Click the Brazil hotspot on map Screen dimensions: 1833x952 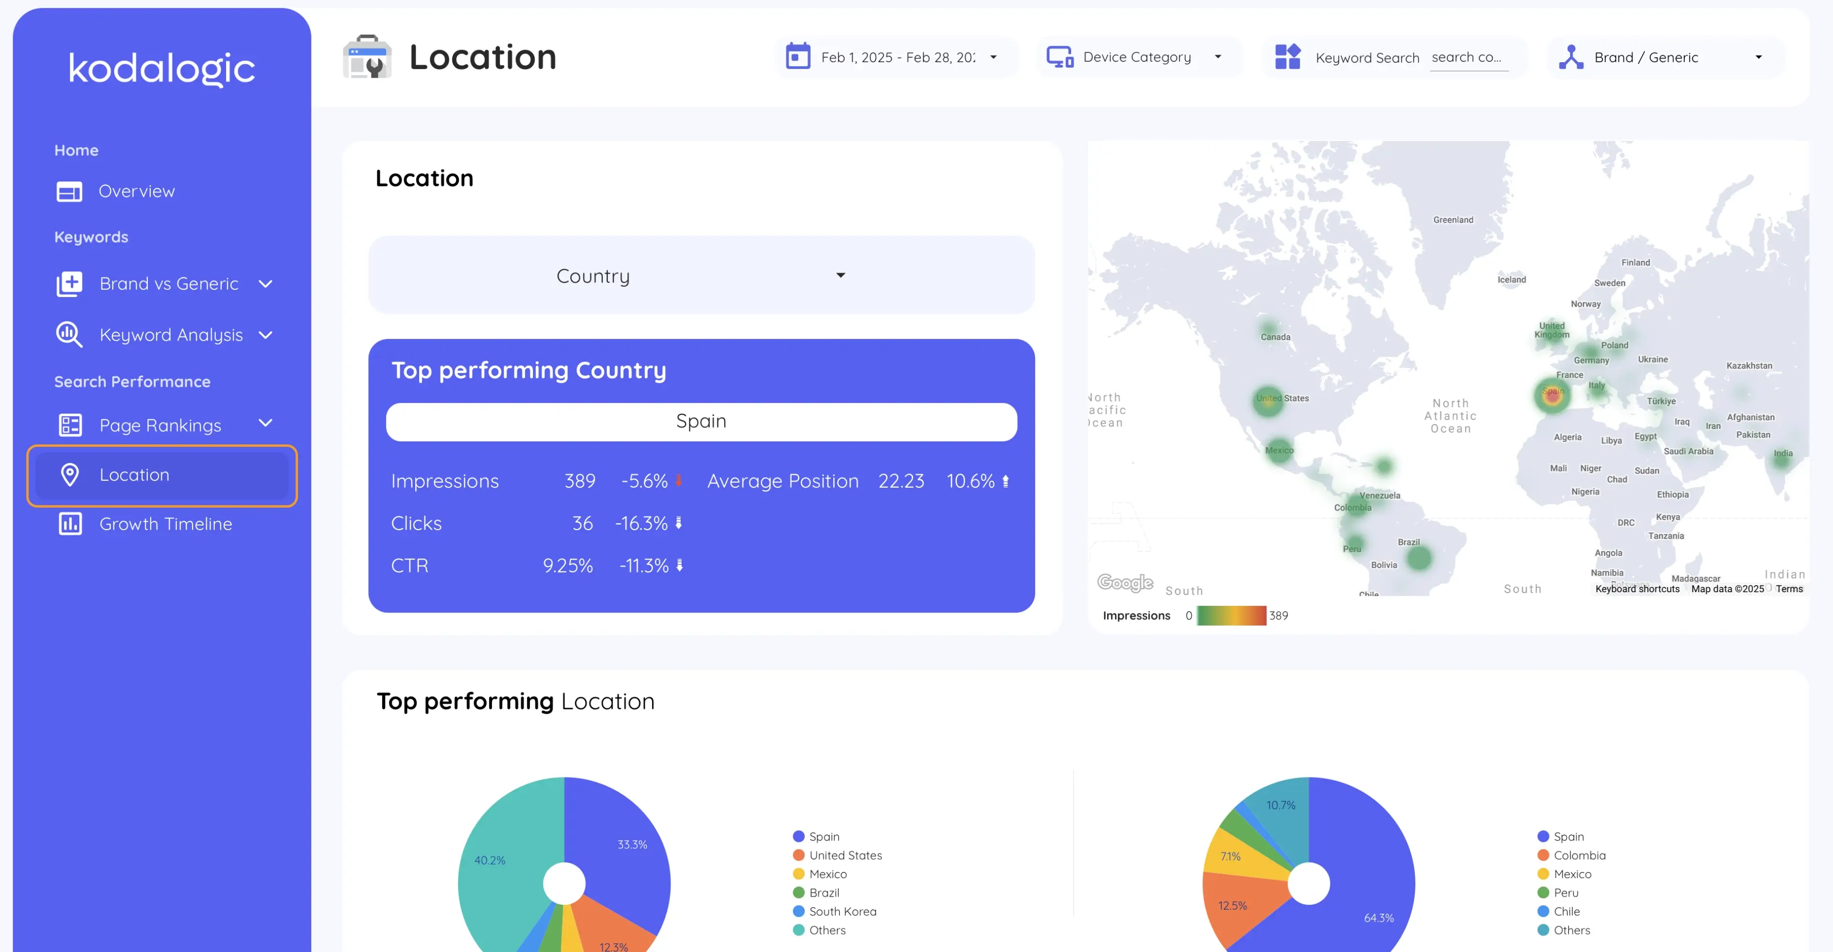pyautogui.click(x=1419, y=559)
